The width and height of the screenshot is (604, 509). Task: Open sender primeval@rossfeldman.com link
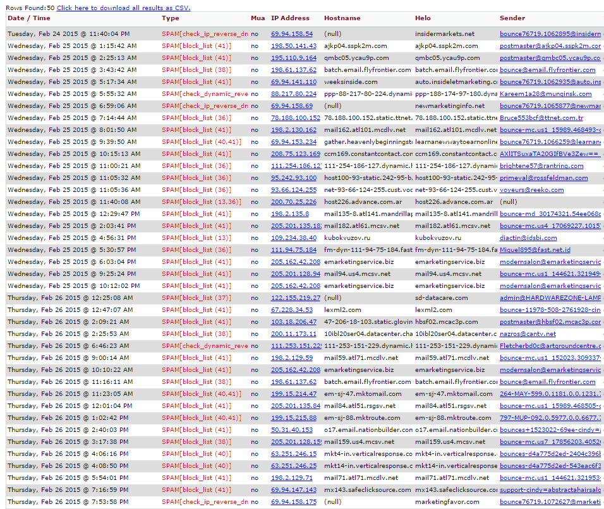pyautogui.click(x=543, y=178)
